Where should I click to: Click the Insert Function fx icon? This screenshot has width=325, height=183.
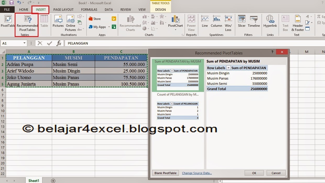59,43
